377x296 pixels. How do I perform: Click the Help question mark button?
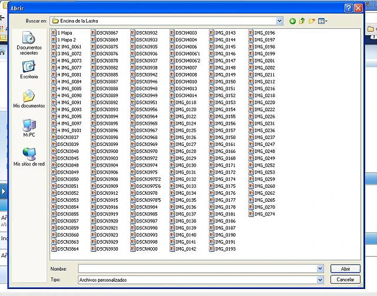(x=349, y=8)
